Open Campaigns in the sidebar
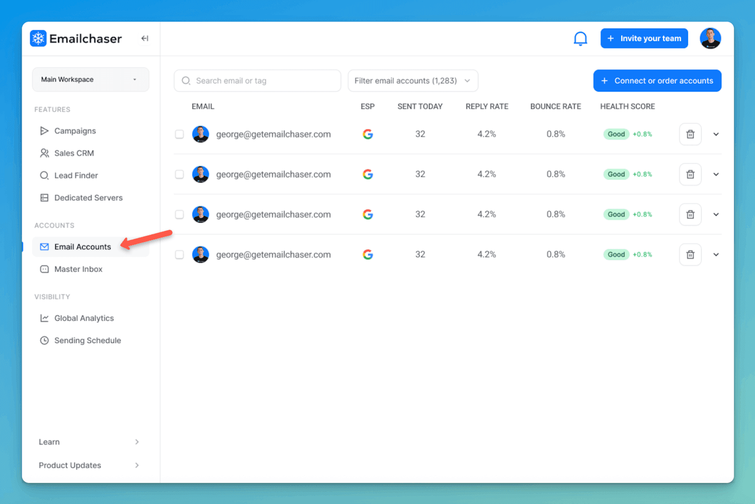755x504 pixels. coord(75,131)
